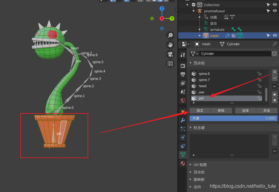Screen dimensions: 279x192
Task: Click the mesh row vertex groups icon
Action: (x=234, y=36)
